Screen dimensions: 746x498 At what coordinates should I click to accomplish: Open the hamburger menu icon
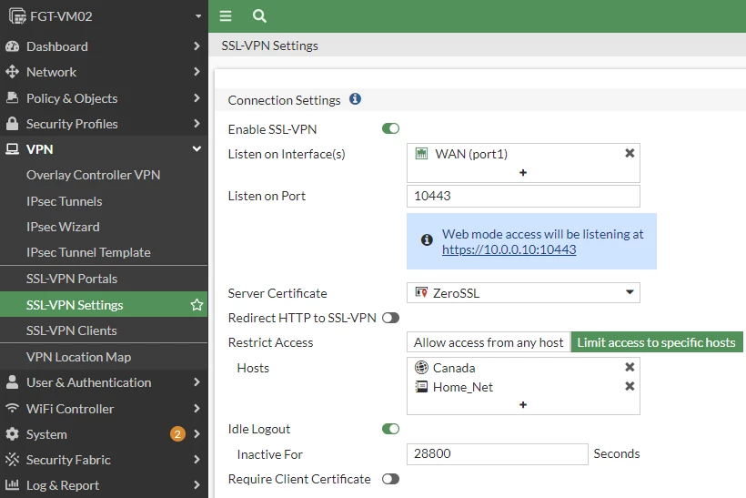226,16
